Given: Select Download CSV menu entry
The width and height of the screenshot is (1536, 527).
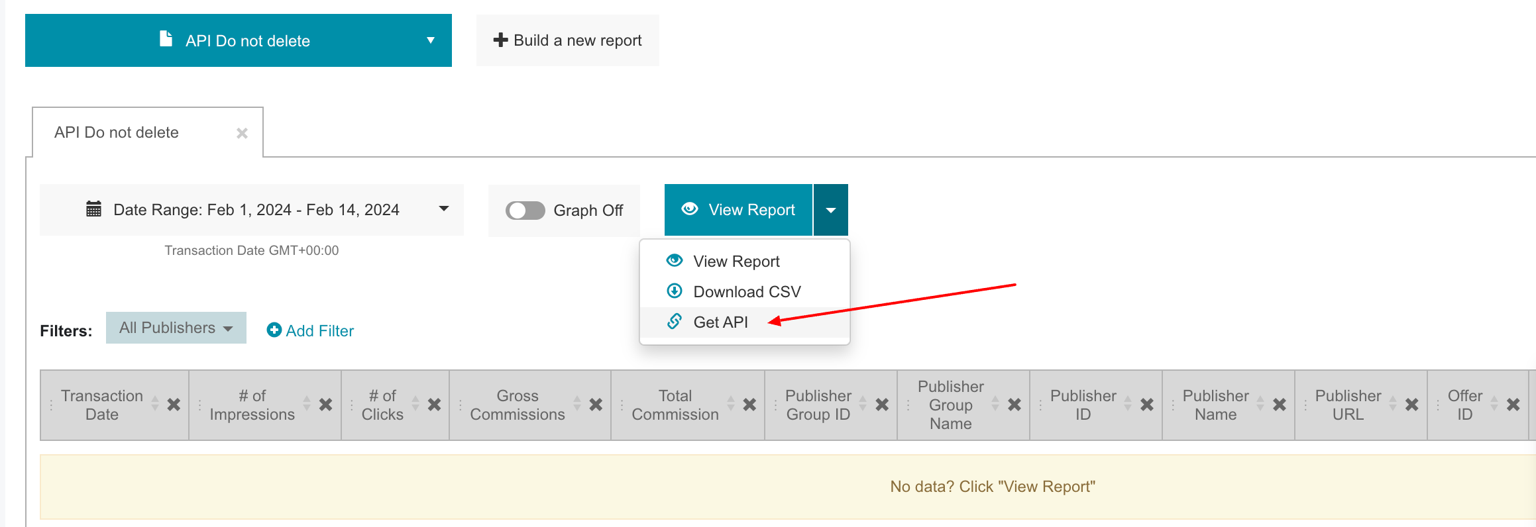Looking at the screenshot, I should tap(744, 292).
